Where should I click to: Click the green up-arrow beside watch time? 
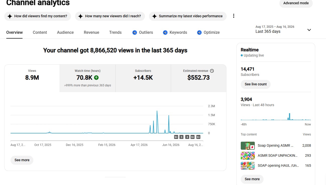(96, 78)
